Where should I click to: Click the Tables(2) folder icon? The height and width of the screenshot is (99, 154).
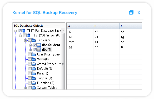(x=34, y=40)
